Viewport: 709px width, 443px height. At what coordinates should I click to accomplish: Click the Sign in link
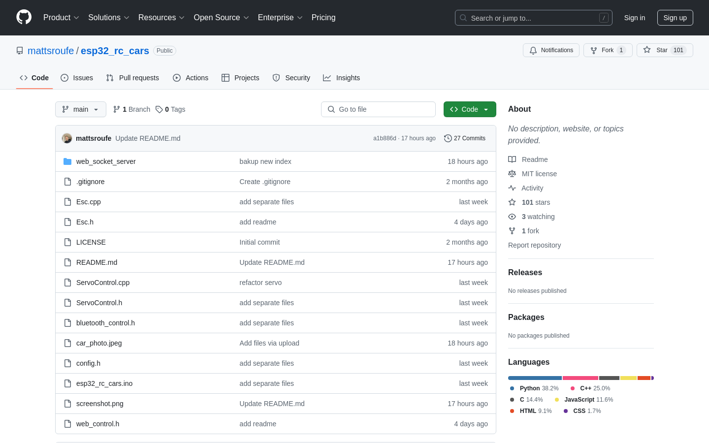click(635, 18)
